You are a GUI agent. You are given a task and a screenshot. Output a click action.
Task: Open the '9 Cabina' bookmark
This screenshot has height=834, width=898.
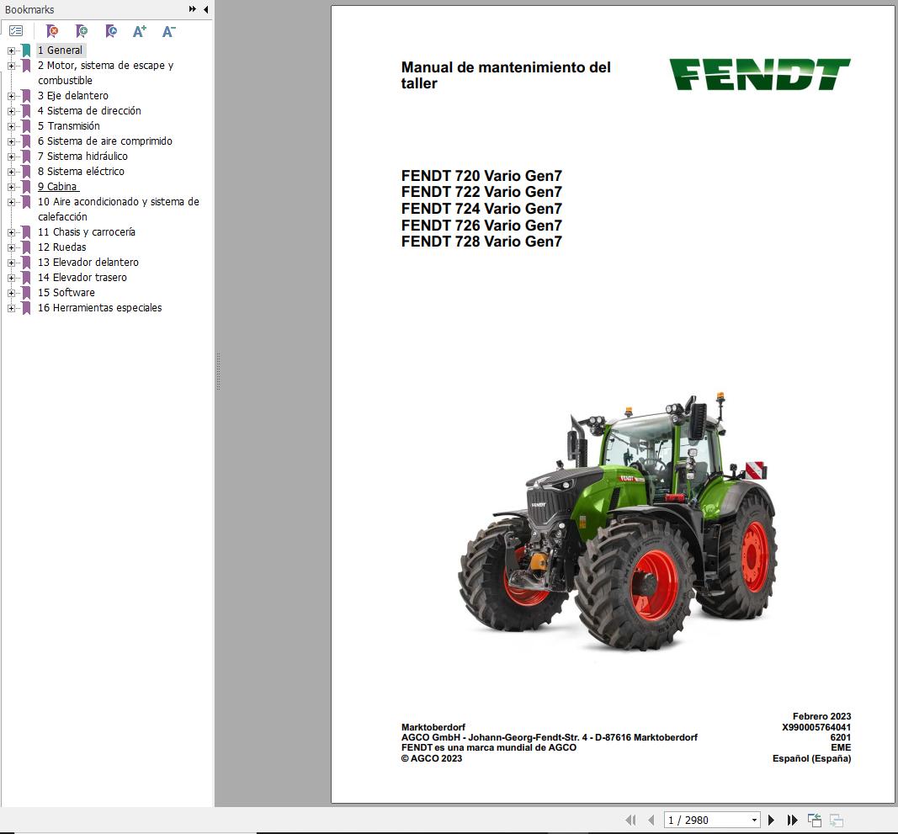tap(57, 187)
